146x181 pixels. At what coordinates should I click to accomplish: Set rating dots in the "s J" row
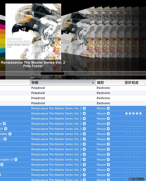point(133,139)
